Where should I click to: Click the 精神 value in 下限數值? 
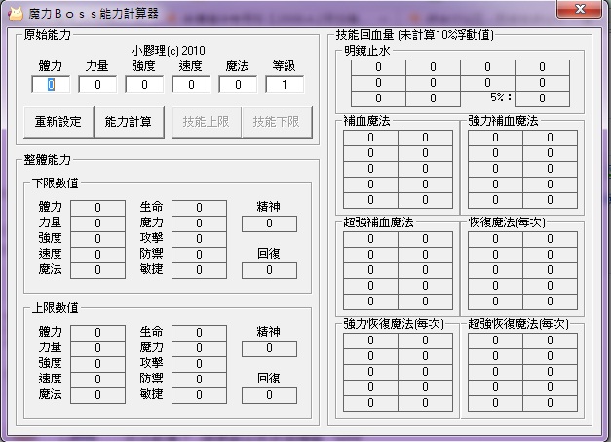pyautogui.click(x=268, y=223)
